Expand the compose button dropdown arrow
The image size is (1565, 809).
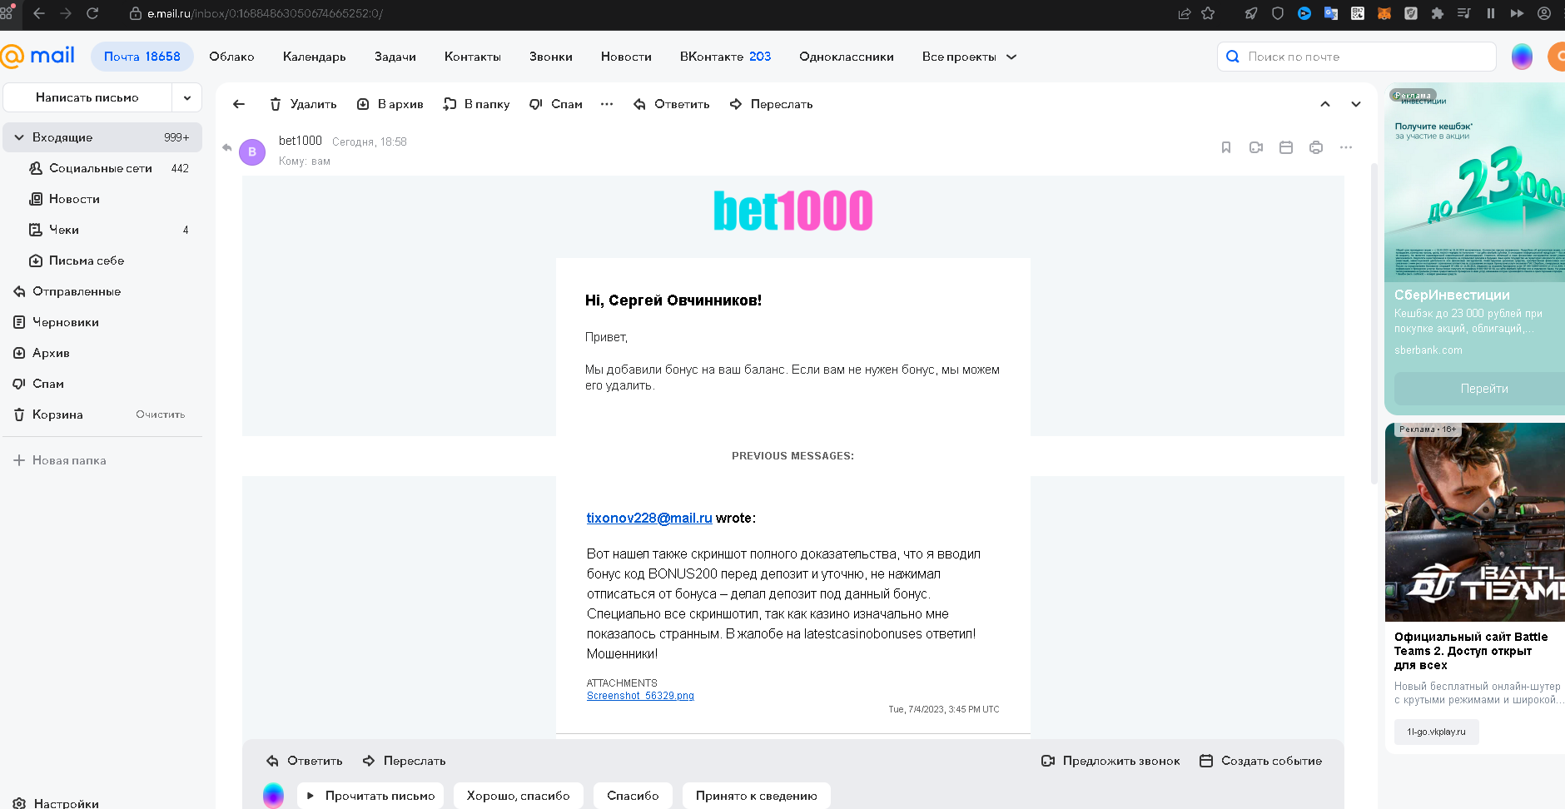tap(187, 97)
